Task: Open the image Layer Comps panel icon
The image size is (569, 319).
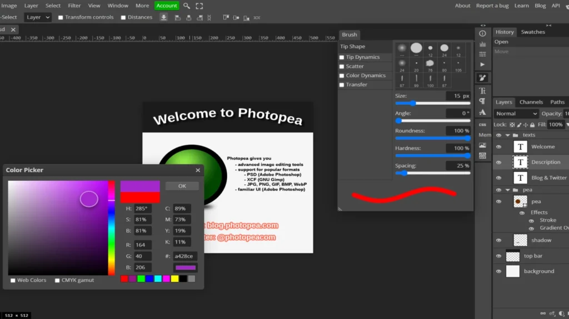Action: click(x=482, y=145)
